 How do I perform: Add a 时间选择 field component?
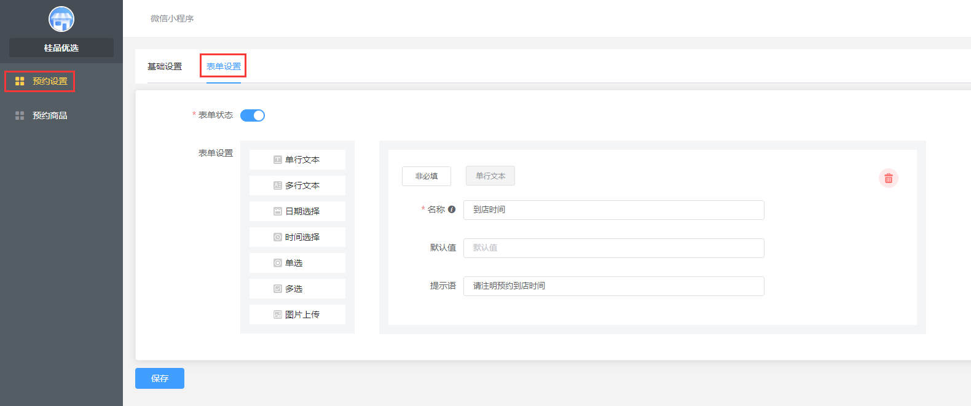(297, 237)
